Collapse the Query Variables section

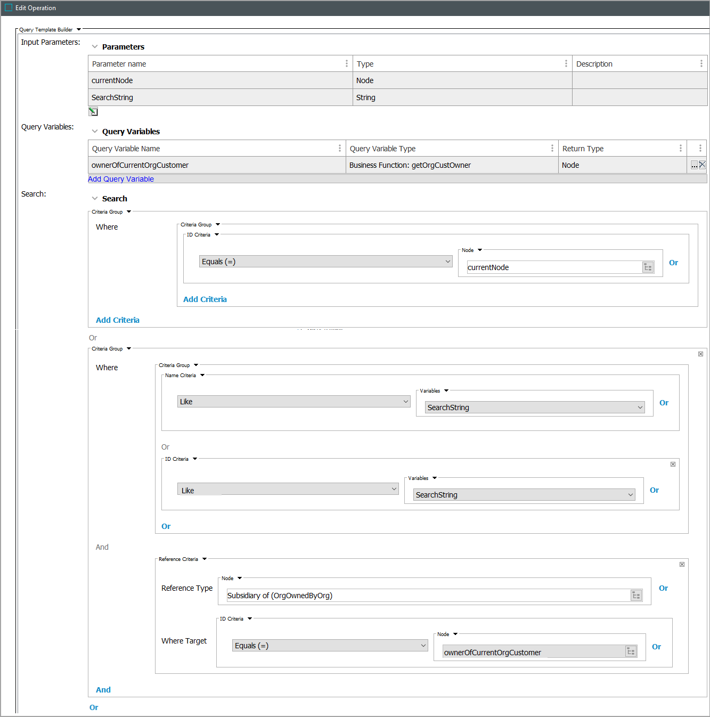95,132
